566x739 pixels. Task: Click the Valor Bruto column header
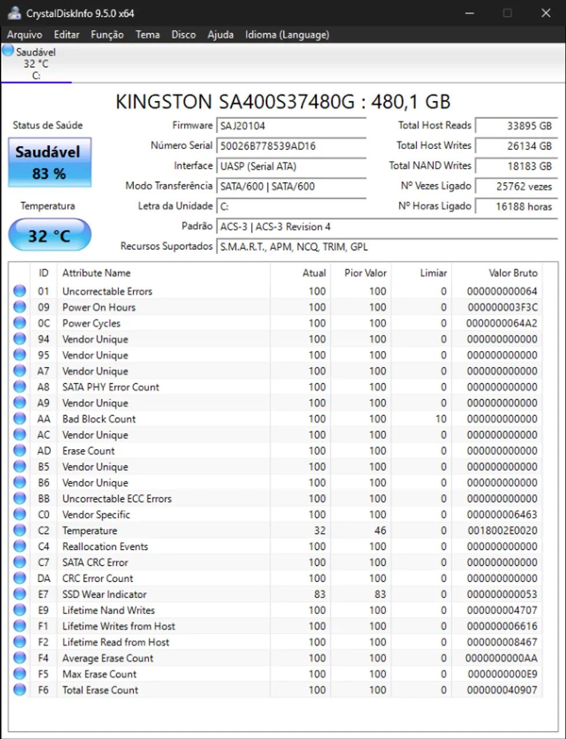point(497,273)
